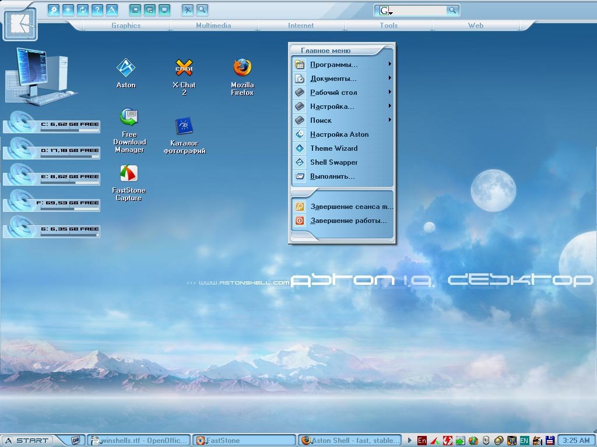
Task: Launch the X-Chat 2 desktop icon
Action: [x=184, y=77]
